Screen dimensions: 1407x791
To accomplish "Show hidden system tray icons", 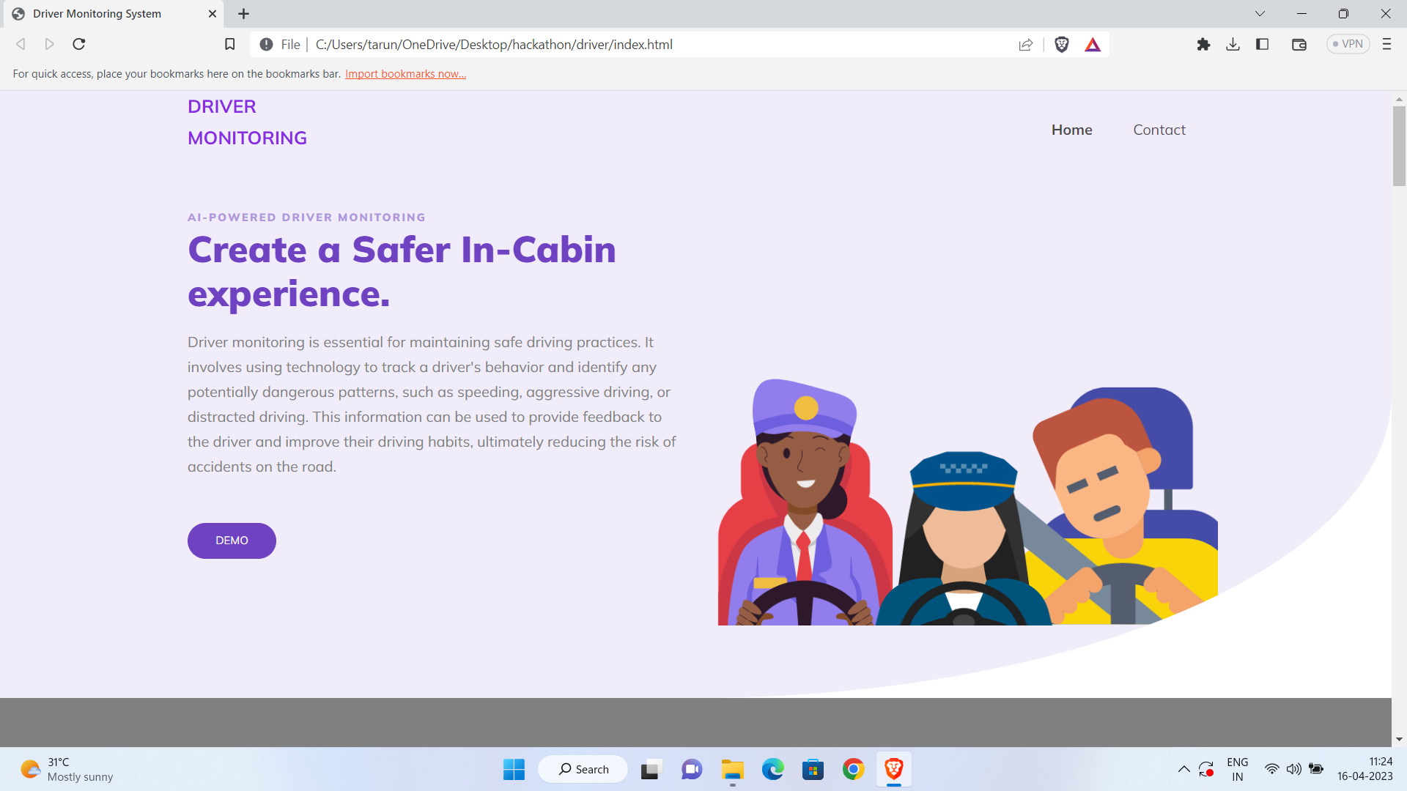I will tap(1183, 769).
